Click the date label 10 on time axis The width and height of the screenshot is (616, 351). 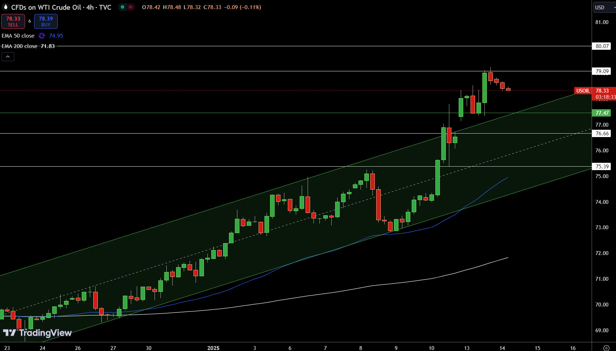pos(431,348)
